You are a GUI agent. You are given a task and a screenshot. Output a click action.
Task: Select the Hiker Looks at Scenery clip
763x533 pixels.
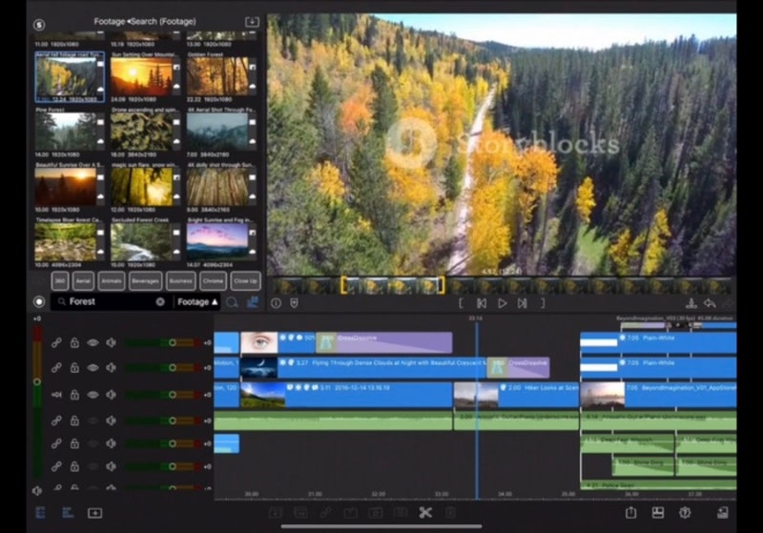pyautogui.click(x=516, y=395)
